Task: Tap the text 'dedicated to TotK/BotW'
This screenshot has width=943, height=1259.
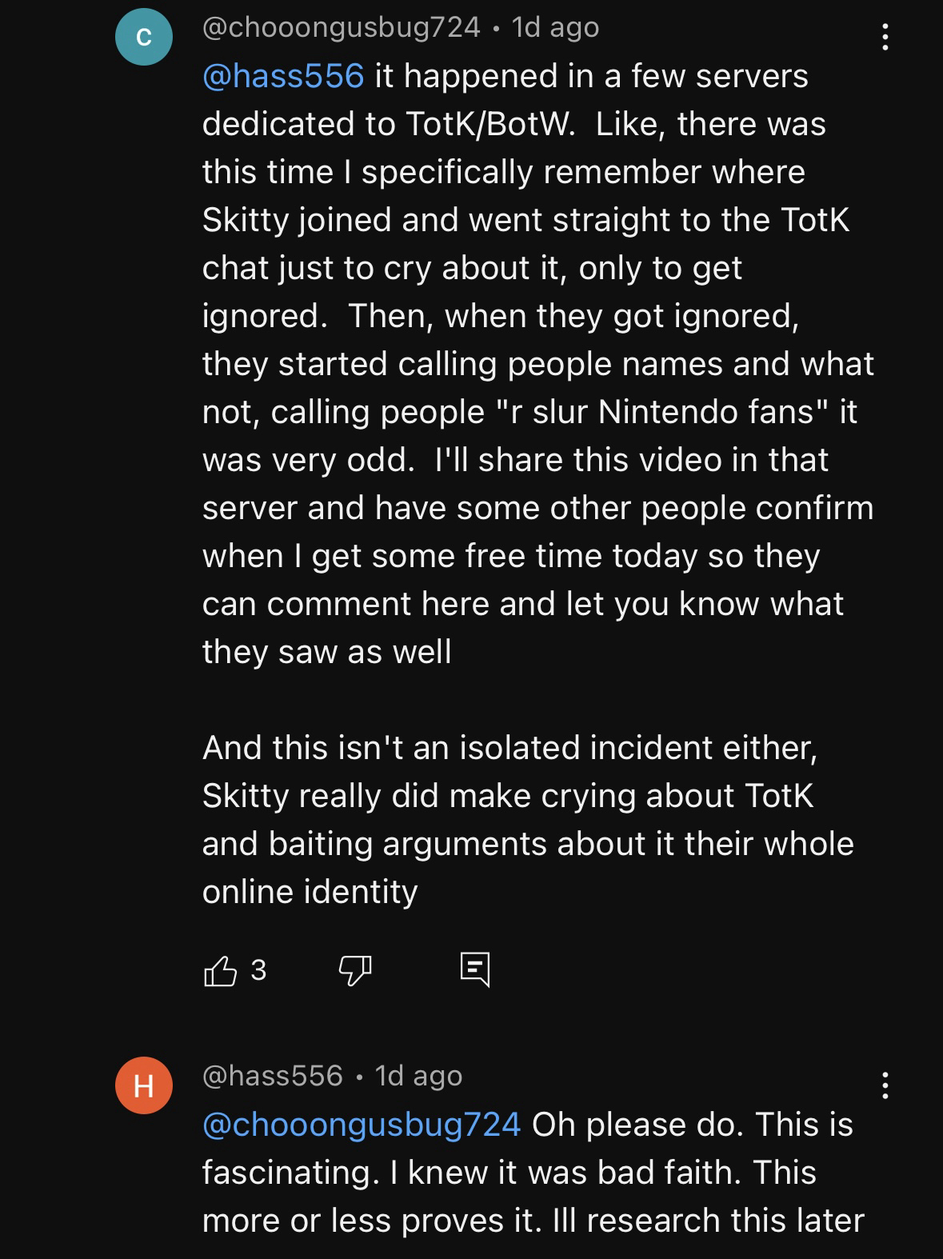Action: coord(389,124)
